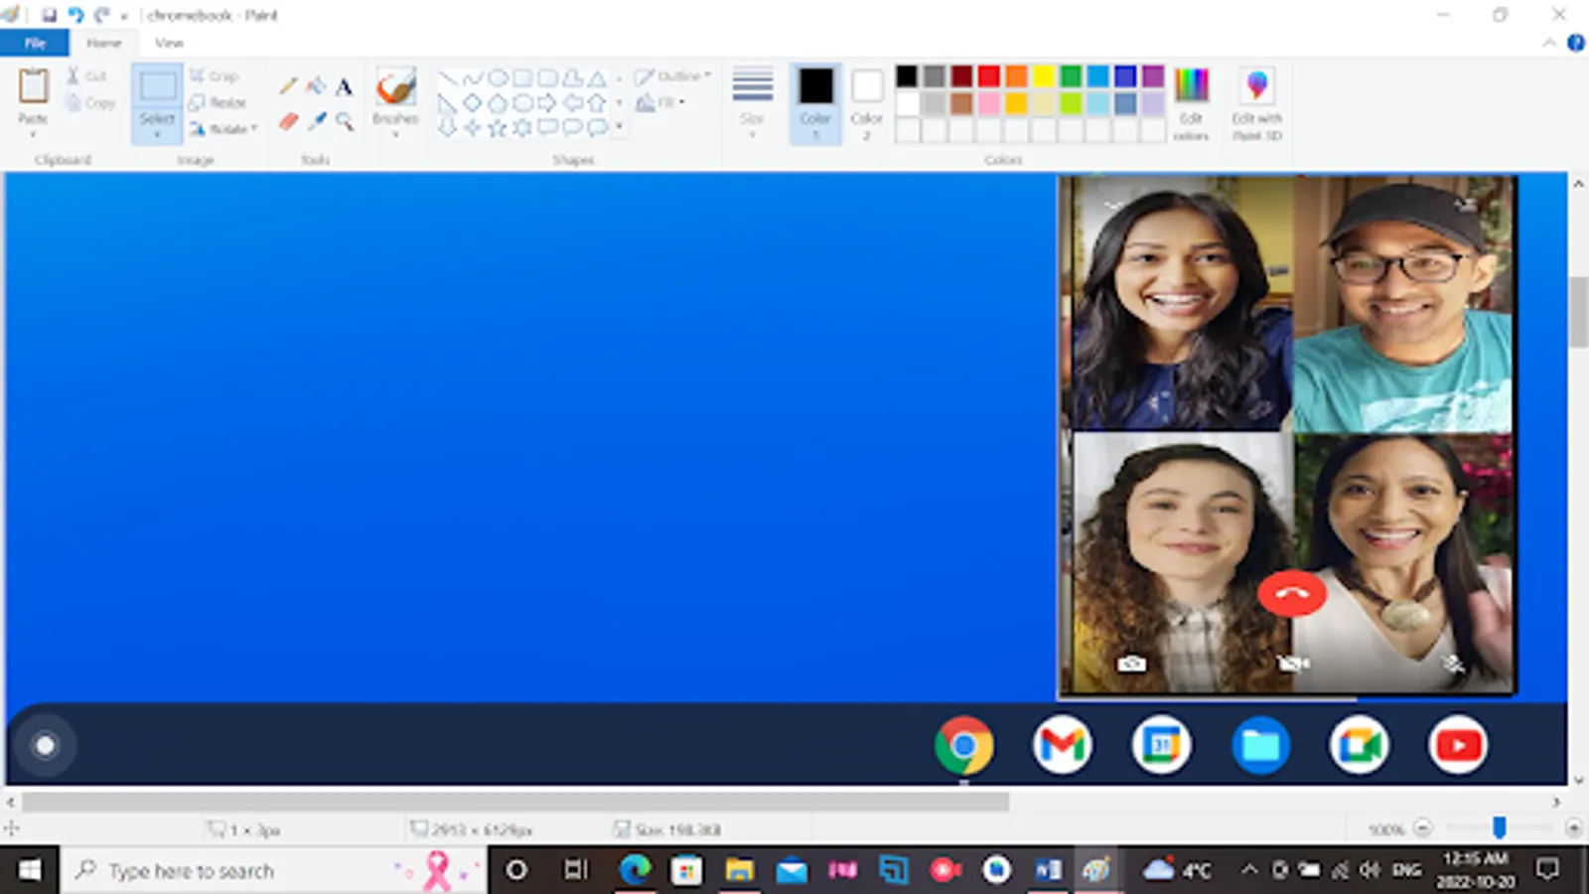Click the Resize button

[218, 102]
